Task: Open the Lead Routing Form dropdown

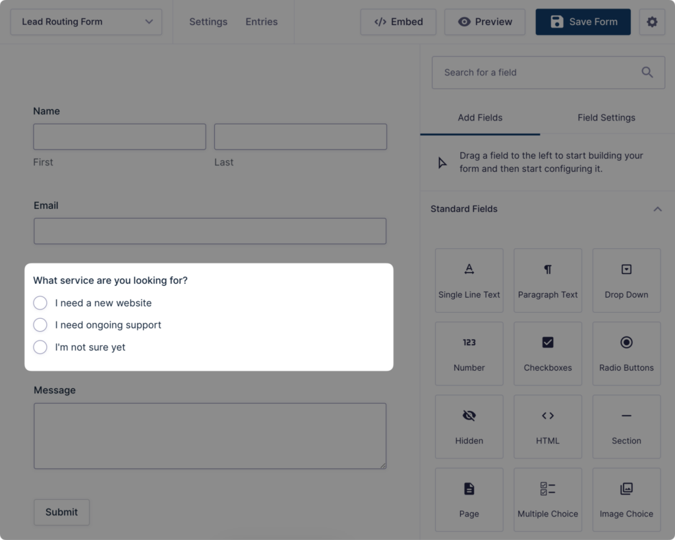Action: 86,22
